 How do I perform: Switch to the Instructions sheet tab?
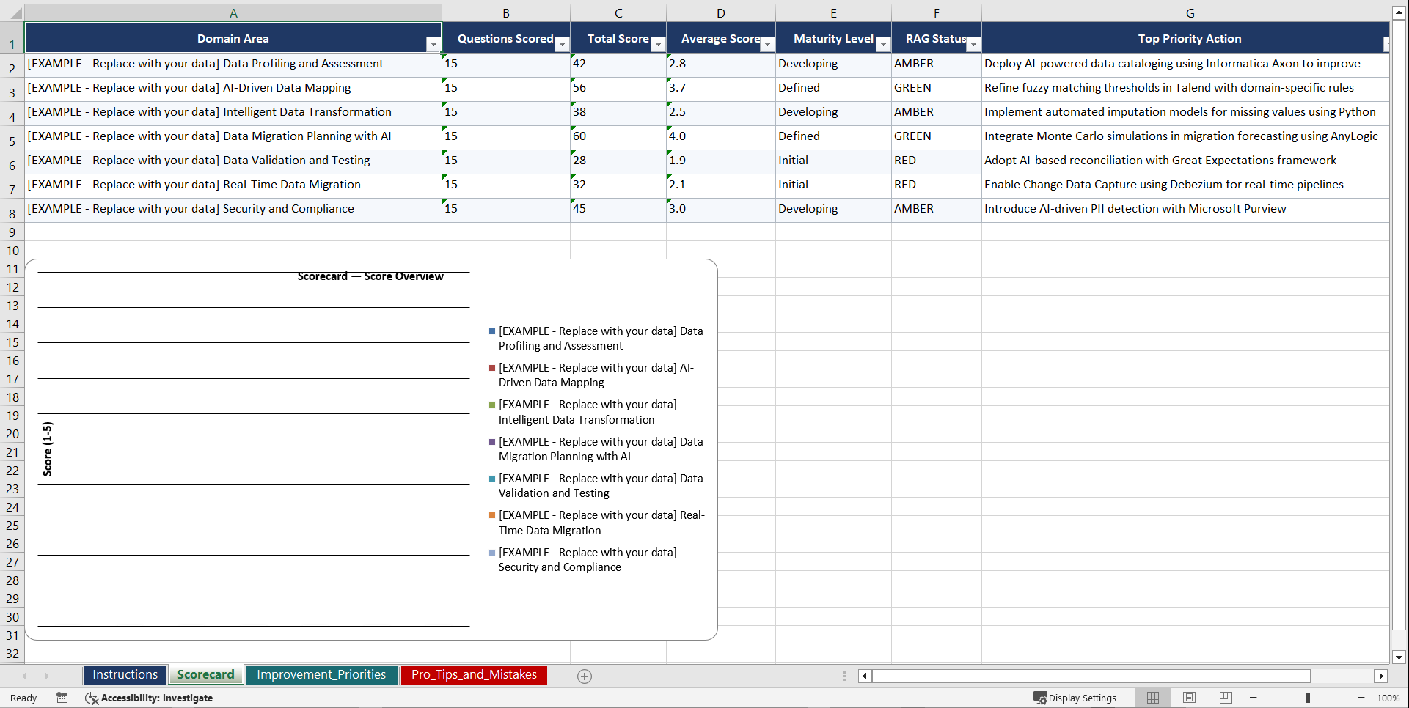(x=125, y=674)
